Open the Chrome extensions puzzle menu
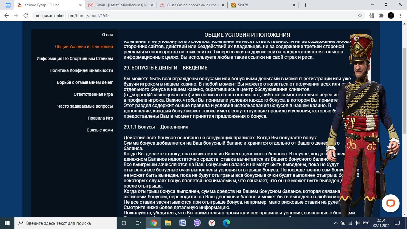The image size is (407, 229). click(381, 16)
